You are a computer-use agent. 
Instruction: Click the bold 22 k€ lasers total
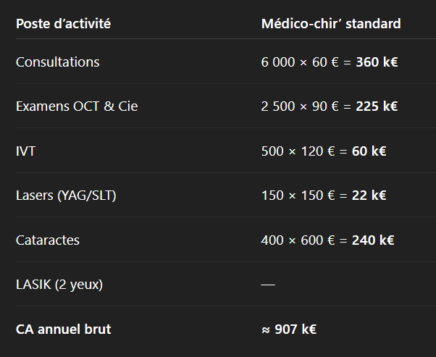click(x=370, y=196)
